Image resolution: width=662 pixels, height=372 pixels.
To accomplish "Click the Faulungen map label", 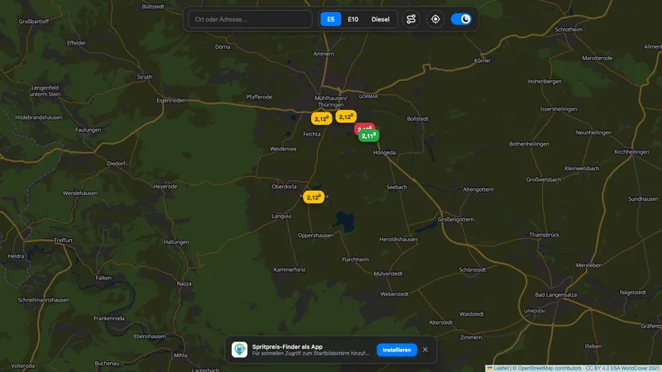I will (x=89, y=130).
